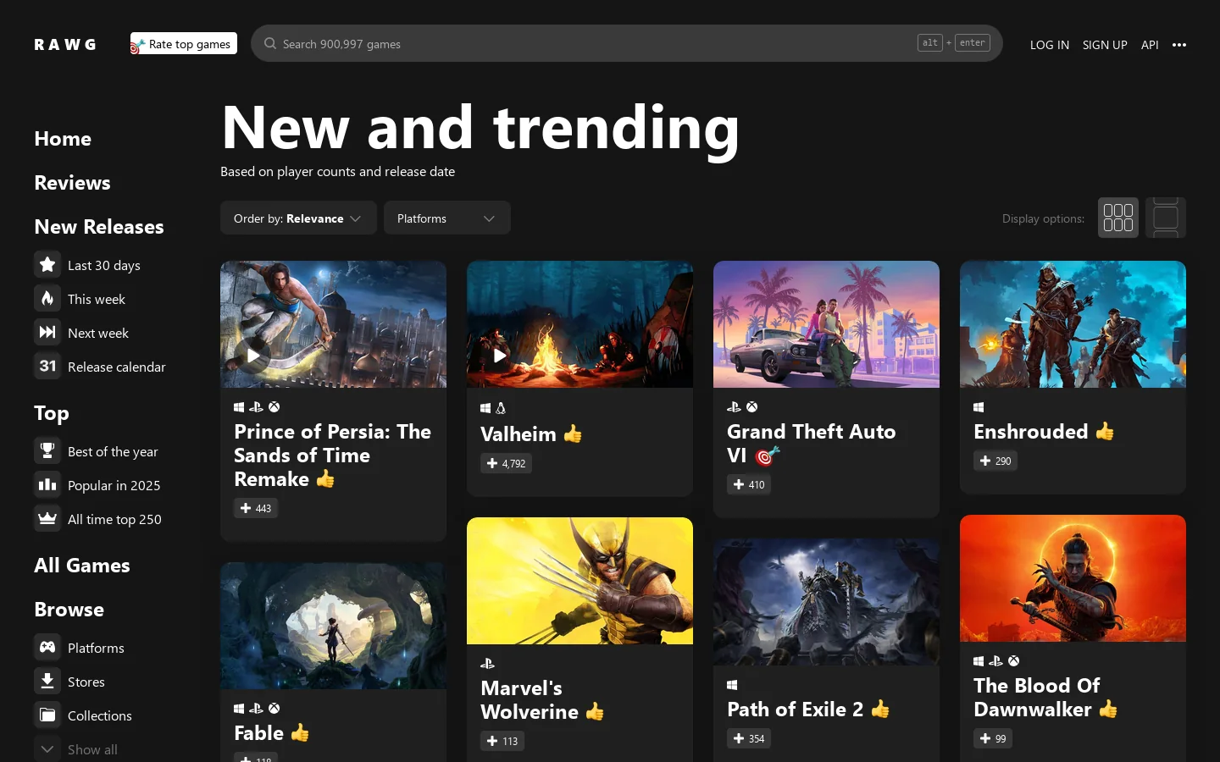Screen dimensions: 1220x762
Task: Click All time top 250 crown icon
Action: coord(47,518)
